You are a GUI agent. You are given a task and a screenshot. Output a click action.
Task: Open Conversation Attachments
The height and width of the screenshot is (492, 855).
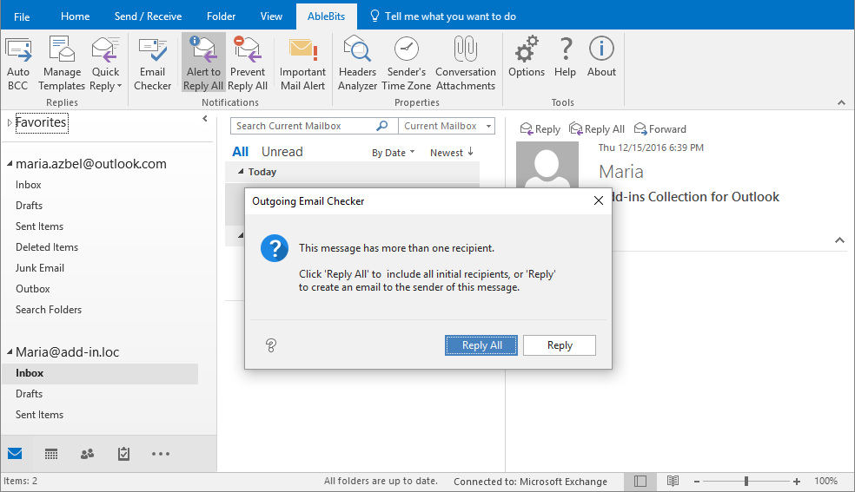pyautogui.click(x=466, y=63)
